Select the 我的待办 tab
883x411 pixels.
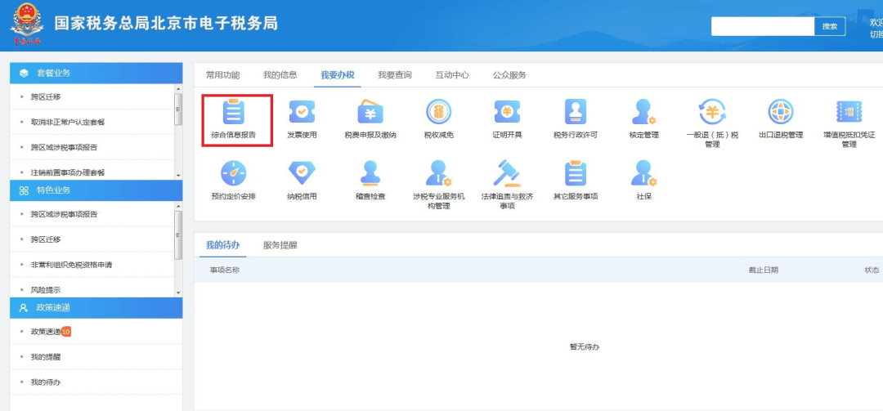(x=222, y=245)
